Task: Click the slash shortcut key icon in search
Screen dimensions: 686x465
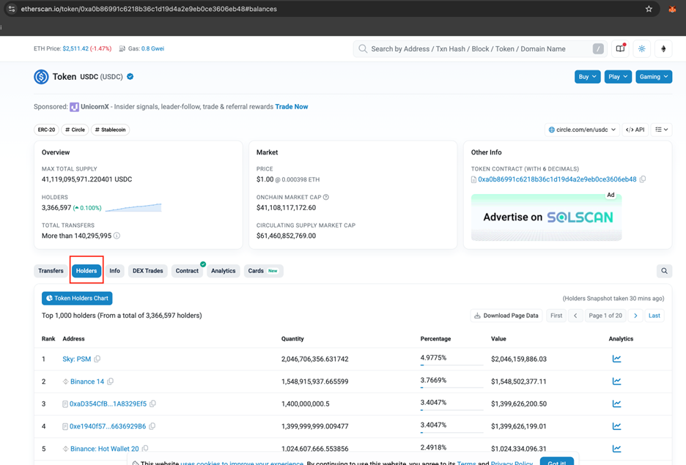Action: [598, 49]
